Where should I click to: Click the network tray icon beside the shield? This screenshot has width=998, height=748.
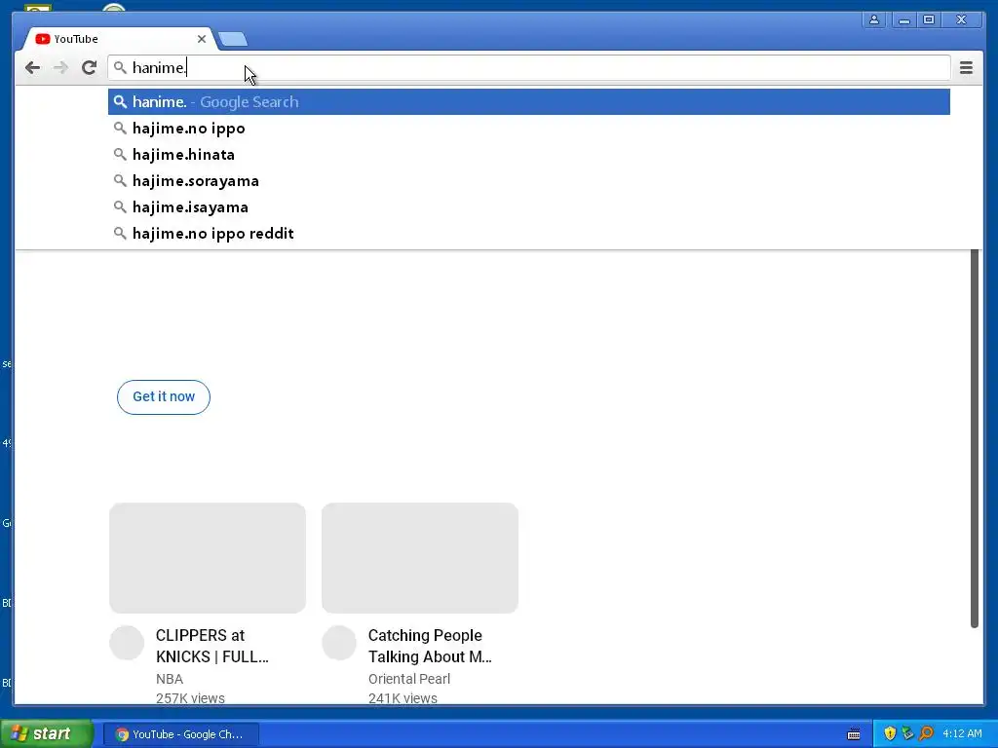coord(907,733)
